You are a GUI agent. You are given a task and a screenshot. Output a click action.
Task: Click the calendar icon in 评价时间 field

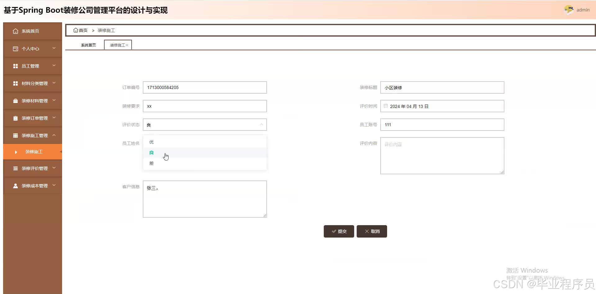pos(386,106)
